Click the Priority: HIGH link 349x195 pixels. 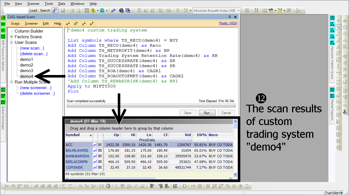pyautogui.click(x=228, y=23)
